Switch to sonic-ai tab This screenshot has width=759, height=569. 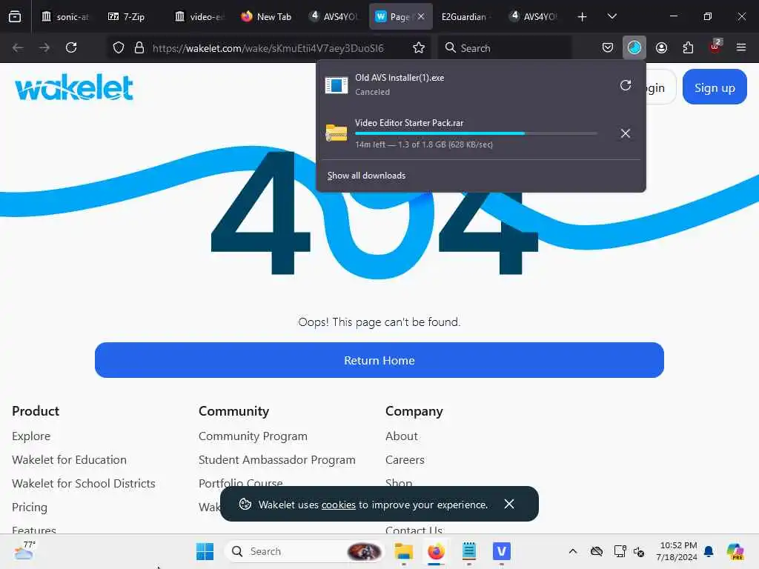click(x=65, y=16)
